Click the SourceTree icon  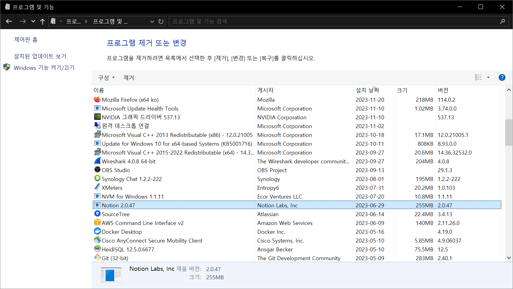point(97,214)
